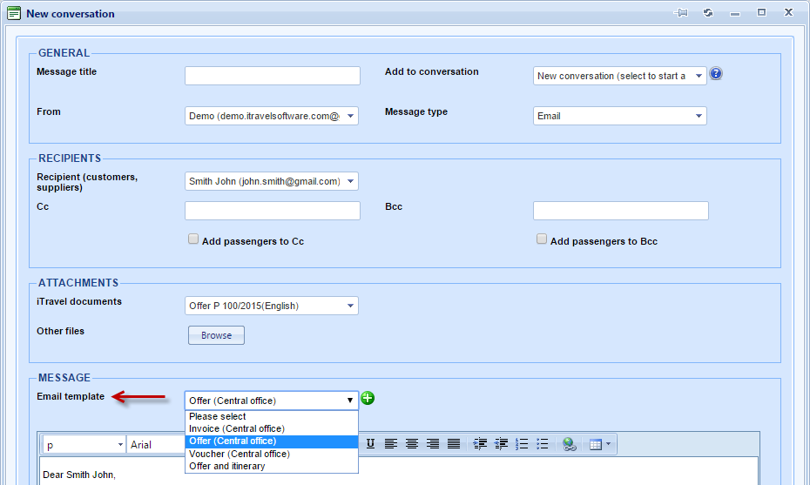
Task: Choose Offer (Central office) template option
Action: [x=272, y=441]
